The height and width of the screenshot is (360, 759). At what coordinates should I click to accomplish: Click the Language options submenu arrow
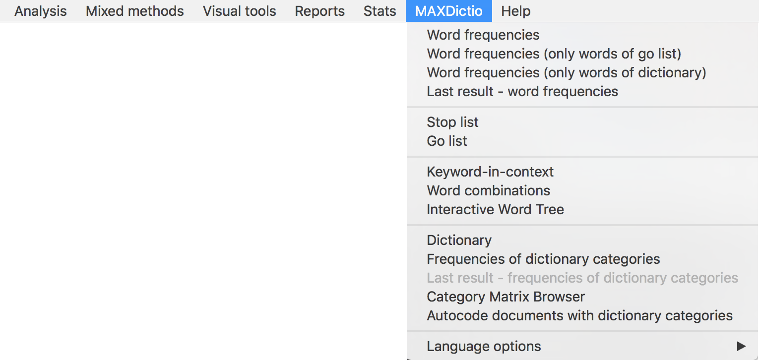[x=741, y=346]
